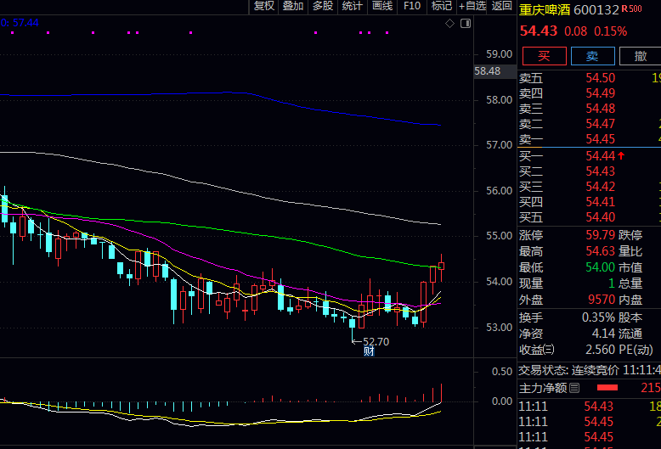Open the 叠加 overlay option
This screenshot has width=661, height=449.
293,6
